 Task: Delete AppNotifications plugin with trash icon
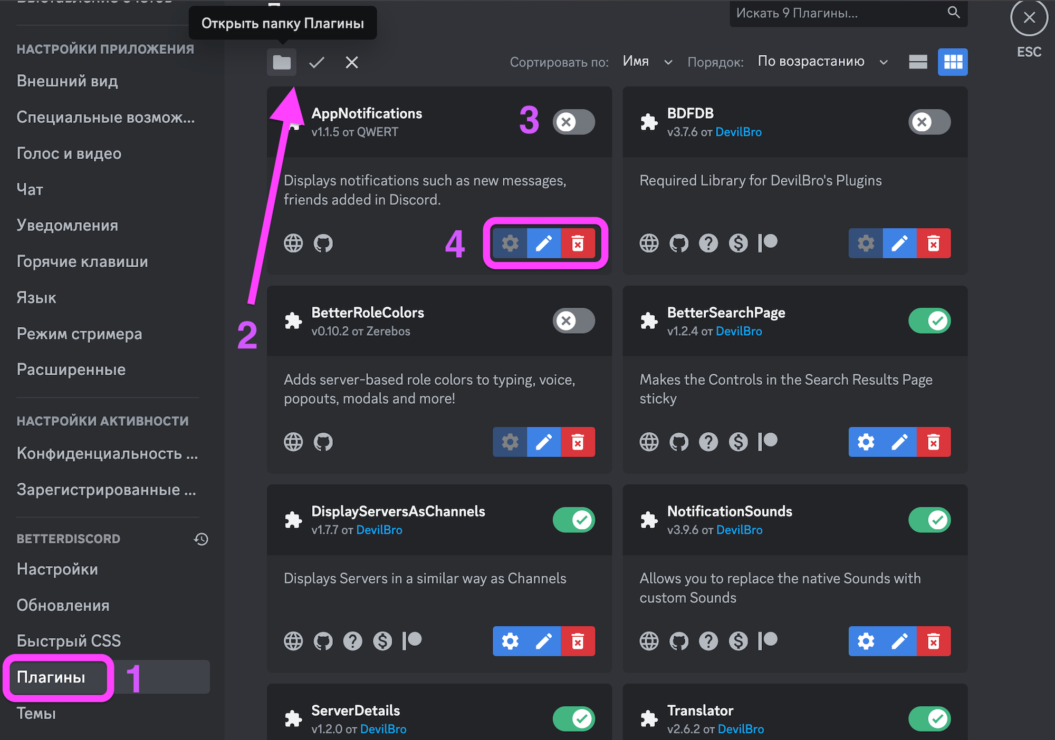click(x=578, y=244)
